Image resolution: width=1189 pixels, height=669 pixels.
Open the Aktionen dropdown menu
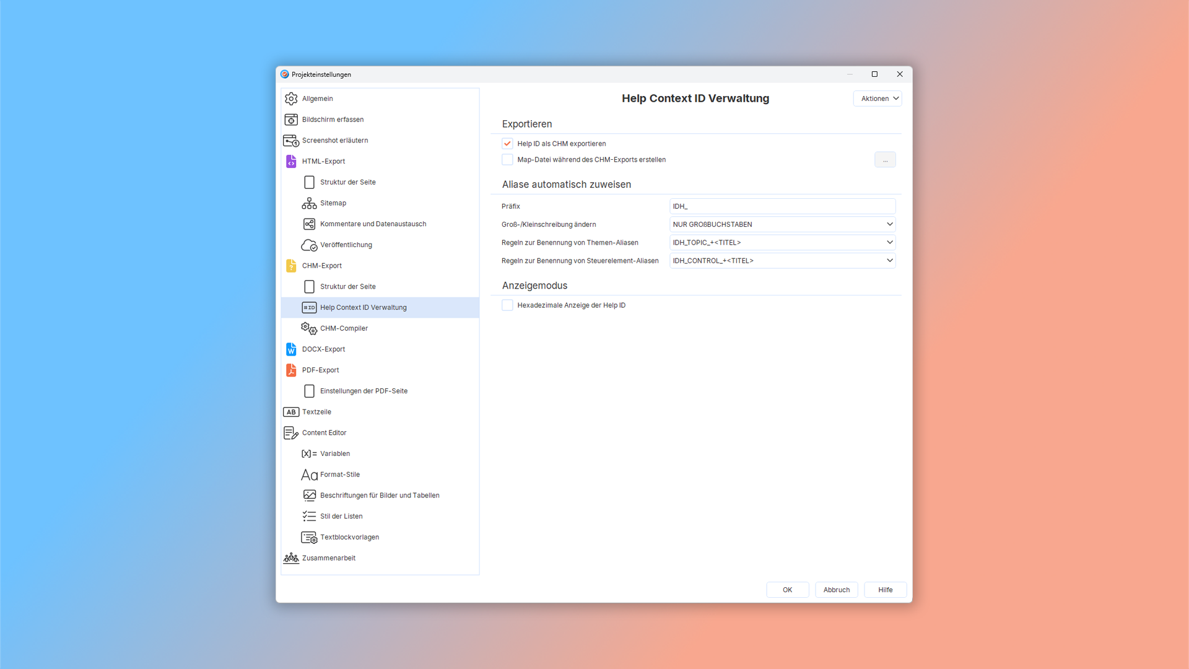(x=878, y=98)
